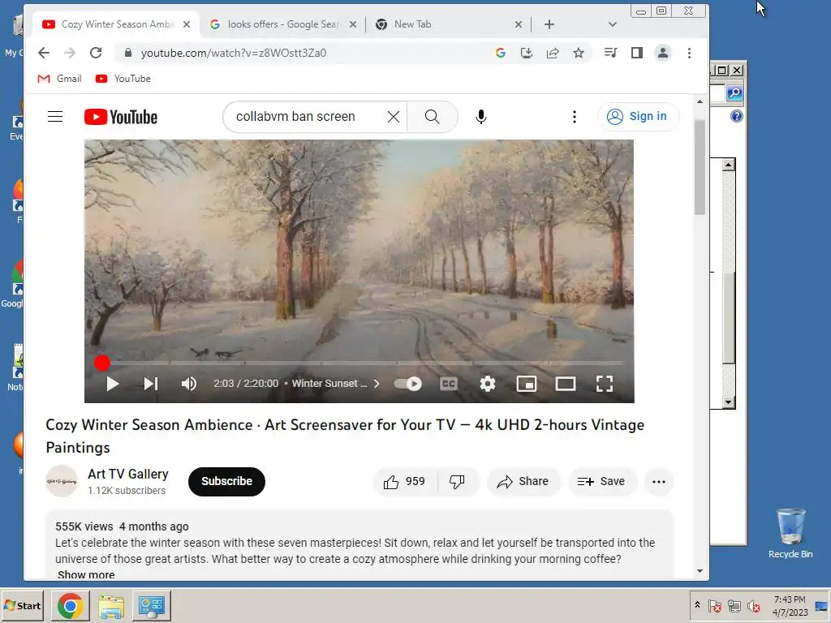
Task: Close the looks offers Google Search tab
Action: pos(353,24)
